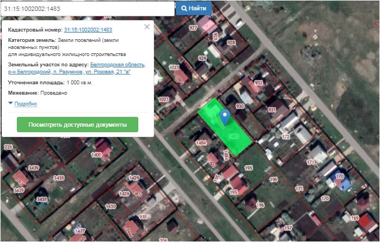Pick parcel 931 on the map
The image size is (380, 242).
click(272, 109)
